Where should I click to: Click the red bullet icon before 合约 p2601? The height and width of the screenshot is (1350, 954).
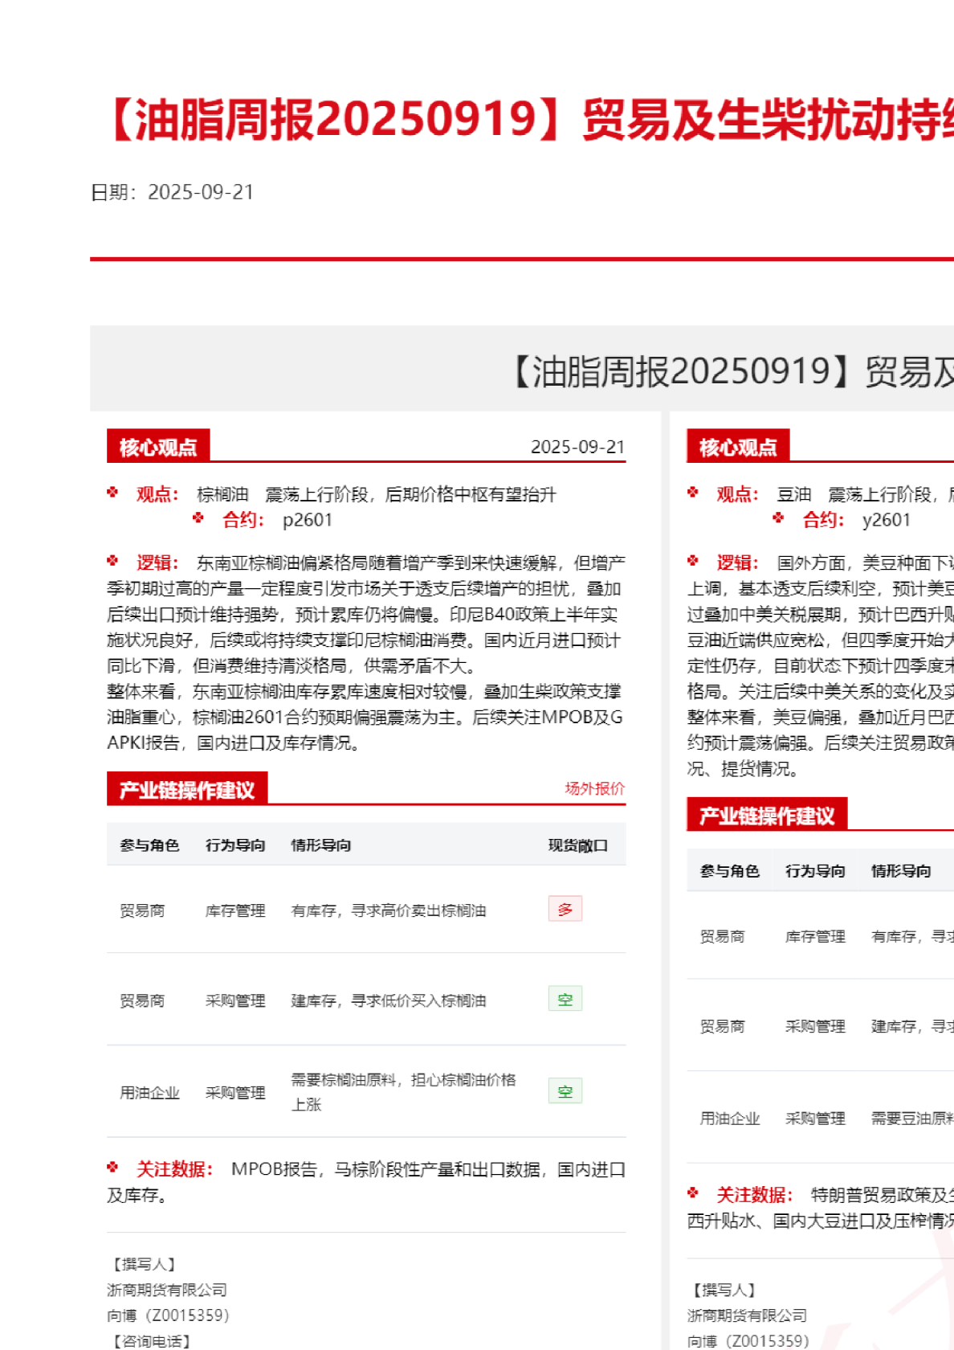tap(198, 518)
